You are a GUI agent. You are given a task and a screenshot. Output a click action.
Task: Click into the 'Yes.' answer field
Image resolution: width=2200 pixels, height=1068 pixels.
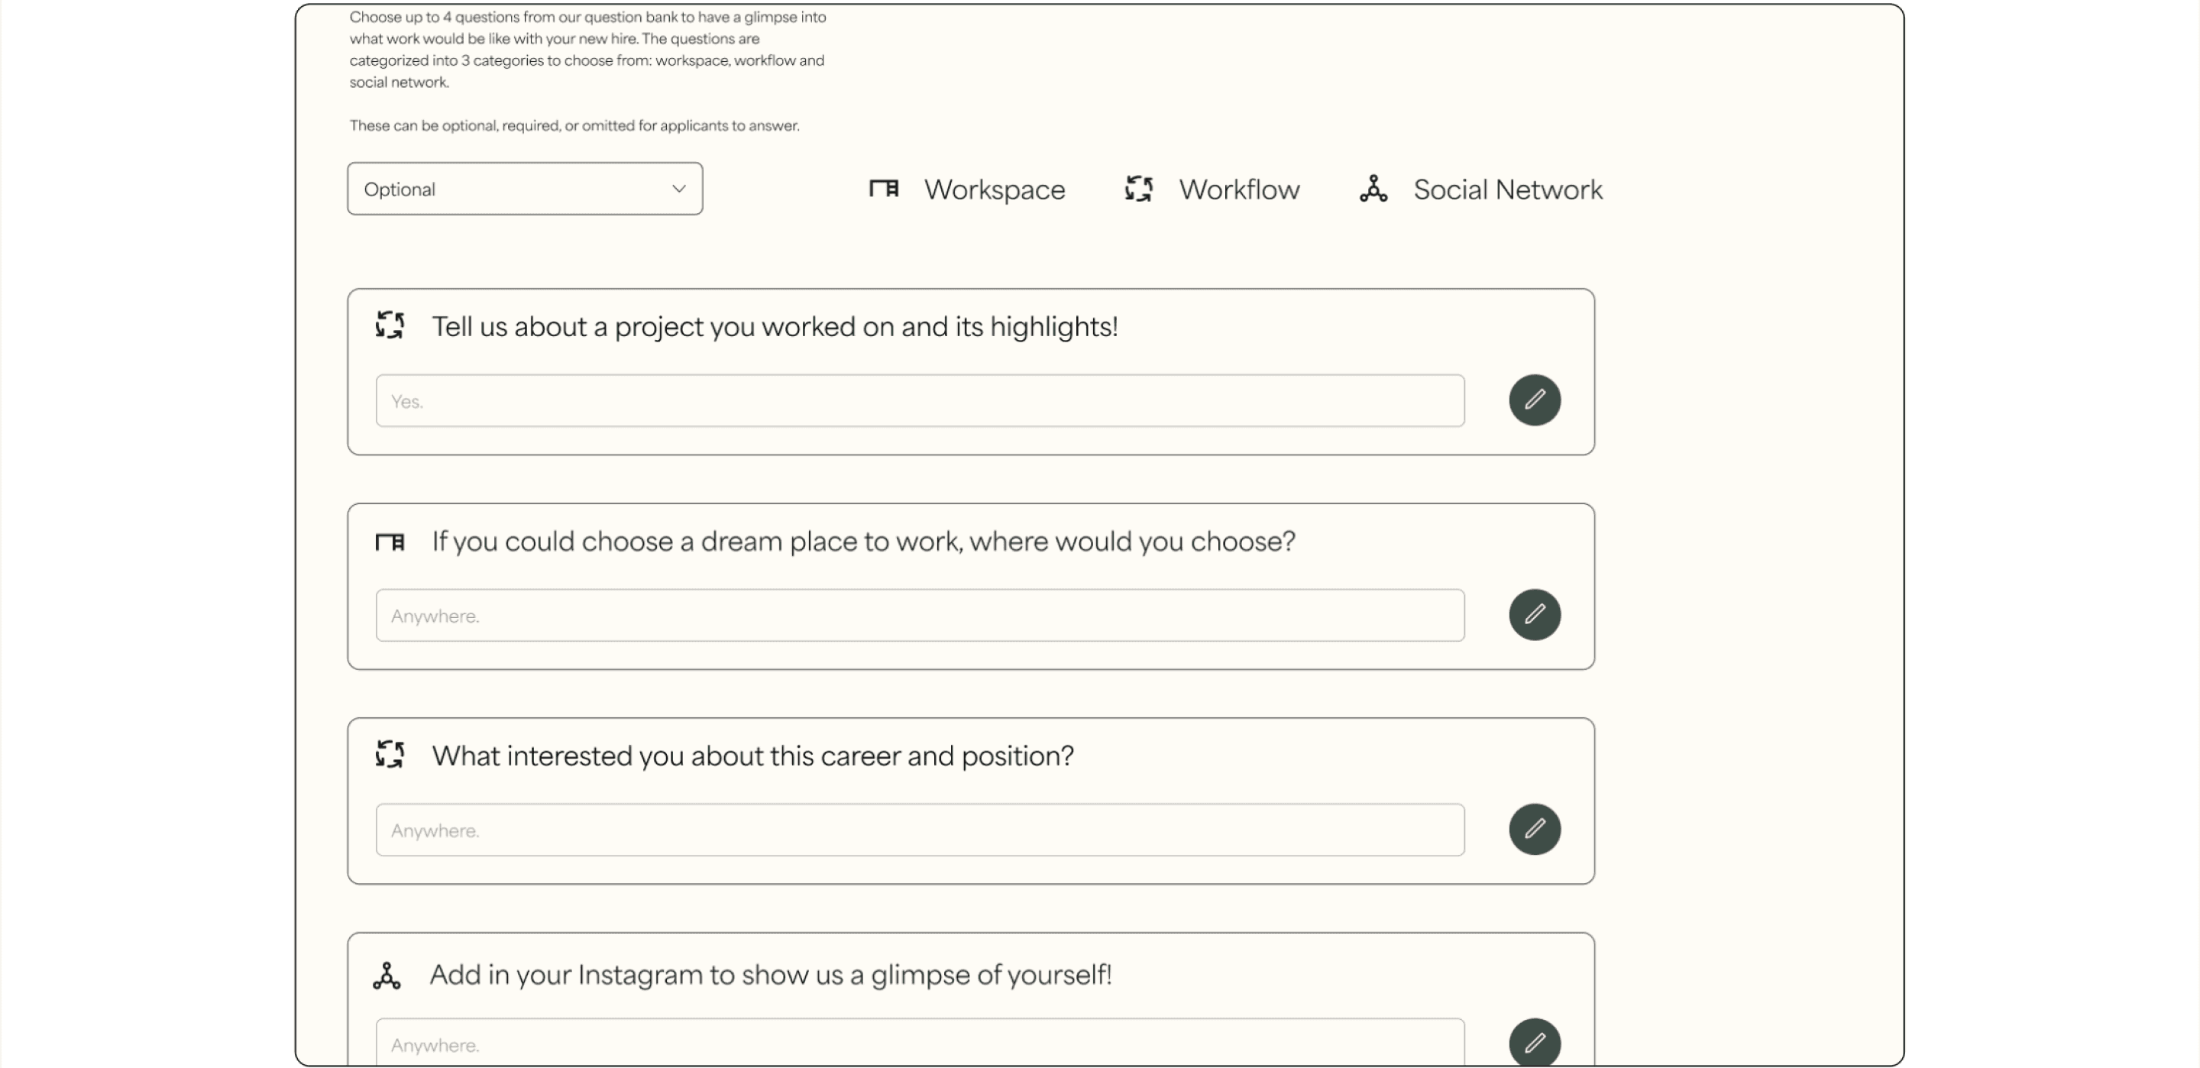[x=920, y=401]
